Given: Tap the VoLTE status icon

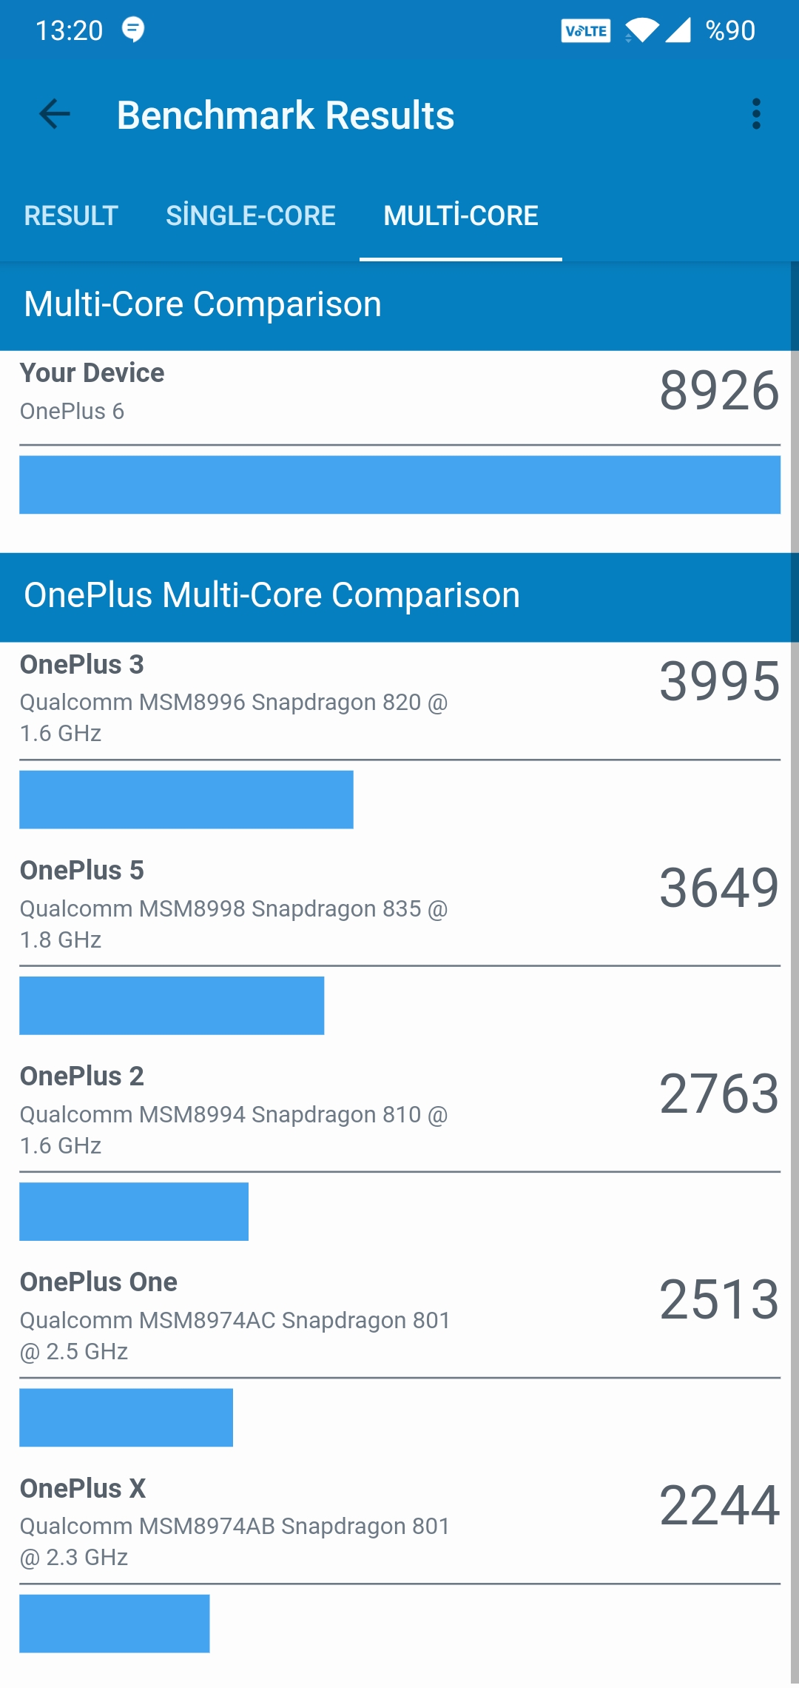Looking at the screenshot, I should click(x=585, y=31).
